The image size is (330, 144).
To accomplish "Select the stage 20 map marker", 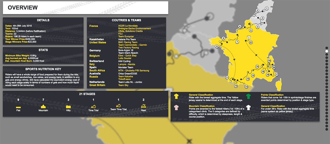I will [x=274, y=68].
